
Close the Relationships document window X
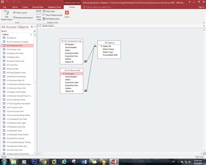(x=204, y=26)
